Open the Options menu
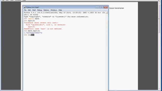Viewport: 162px width, 91px height. (46, 10)
